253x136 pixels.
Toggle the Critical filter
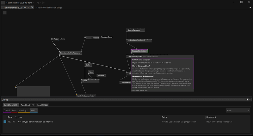[x=7, y=110]
